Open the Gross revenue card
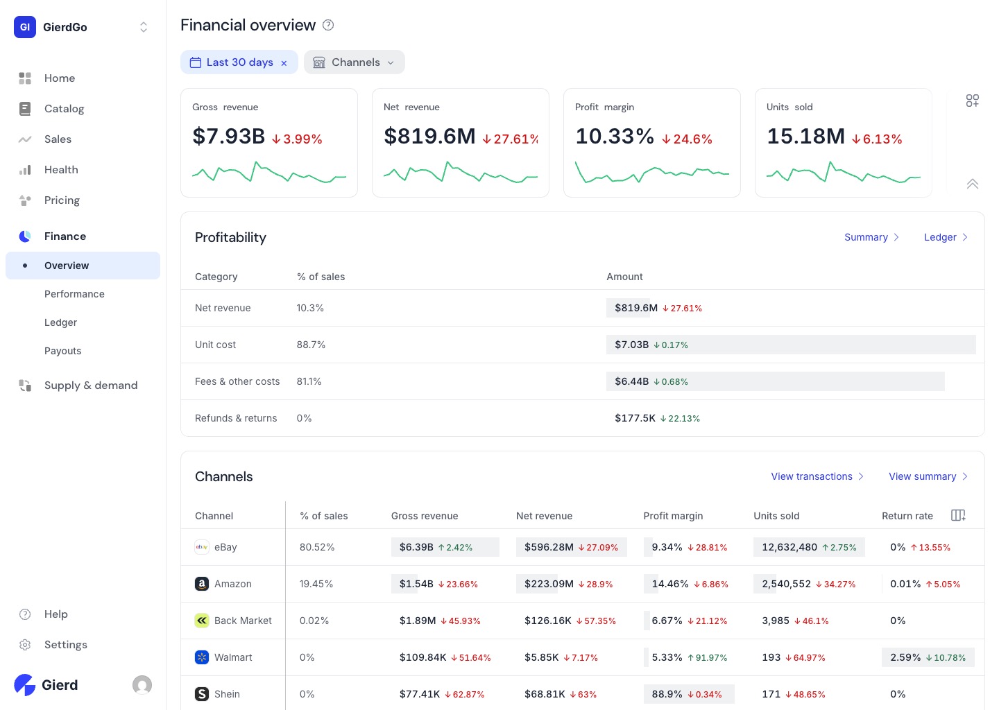 (269, 143)
